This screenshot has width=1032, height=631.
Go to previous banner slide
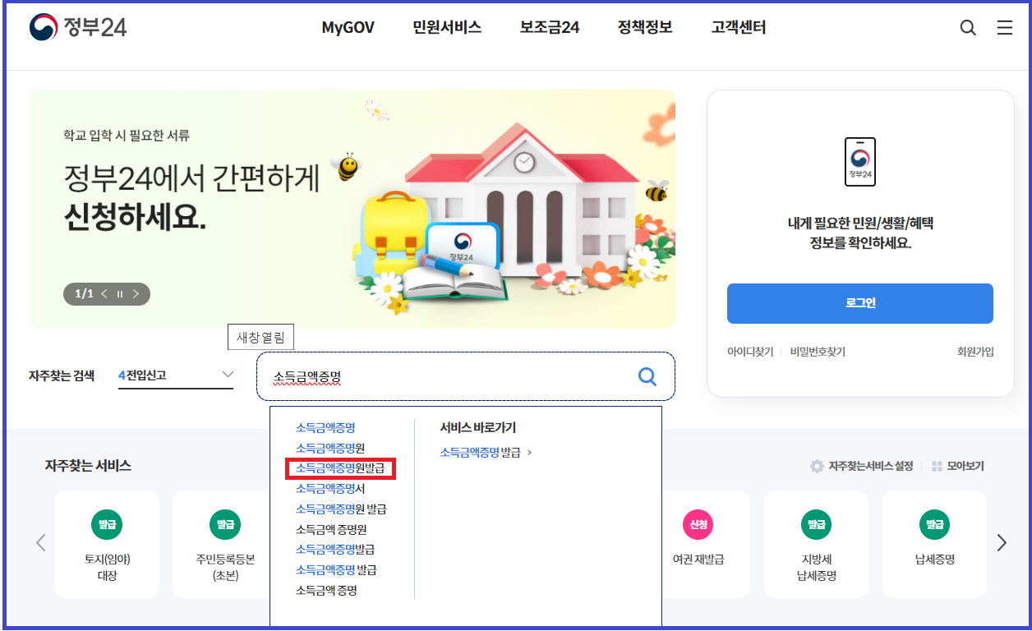pyautogui.click(x=104, y=293)
